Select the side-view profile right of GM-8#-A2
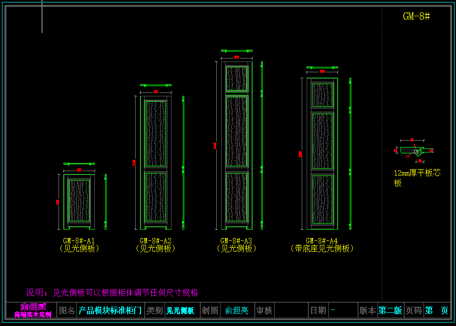 pyautogui.click(x=183, y=162)
